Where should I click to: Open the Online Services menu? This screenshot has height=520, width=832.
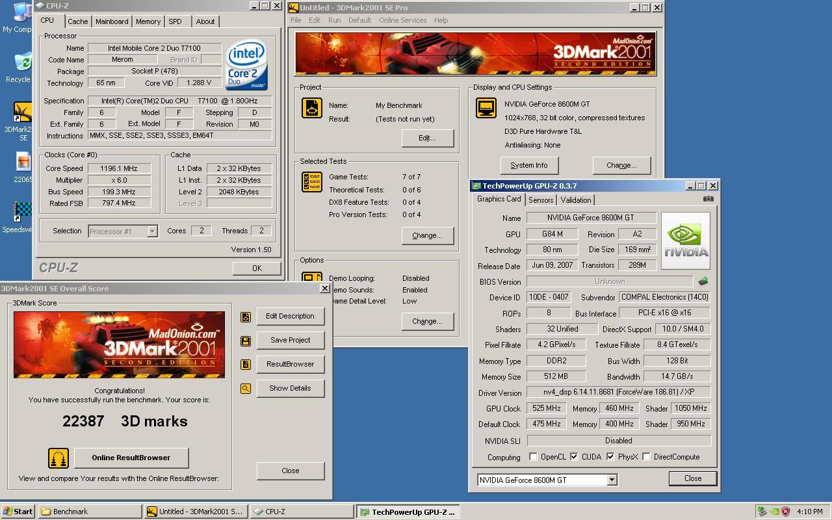click(x=403, y=20)
